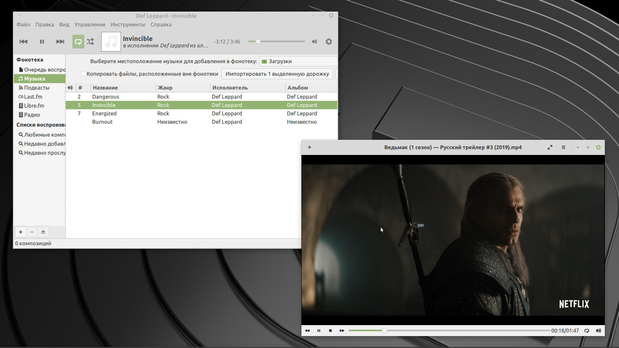Image resolution: width=619 pixels, height=348 pixels.
Task: Skip to next track in Rhythmbox
Action: pyautogui.click(x=60, y=42)
